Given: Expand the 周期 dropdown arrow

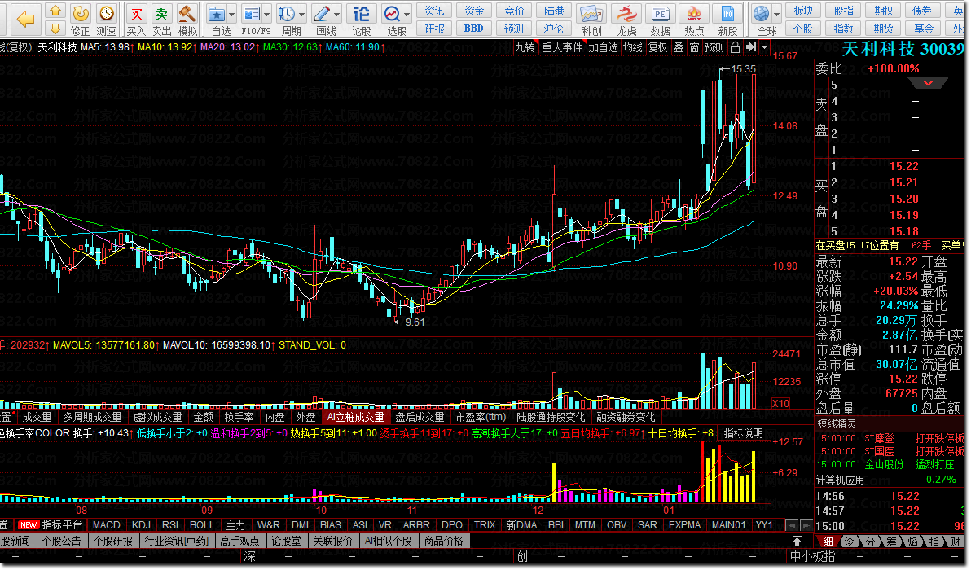Looking at the screenshot, I should click(302, 14).
